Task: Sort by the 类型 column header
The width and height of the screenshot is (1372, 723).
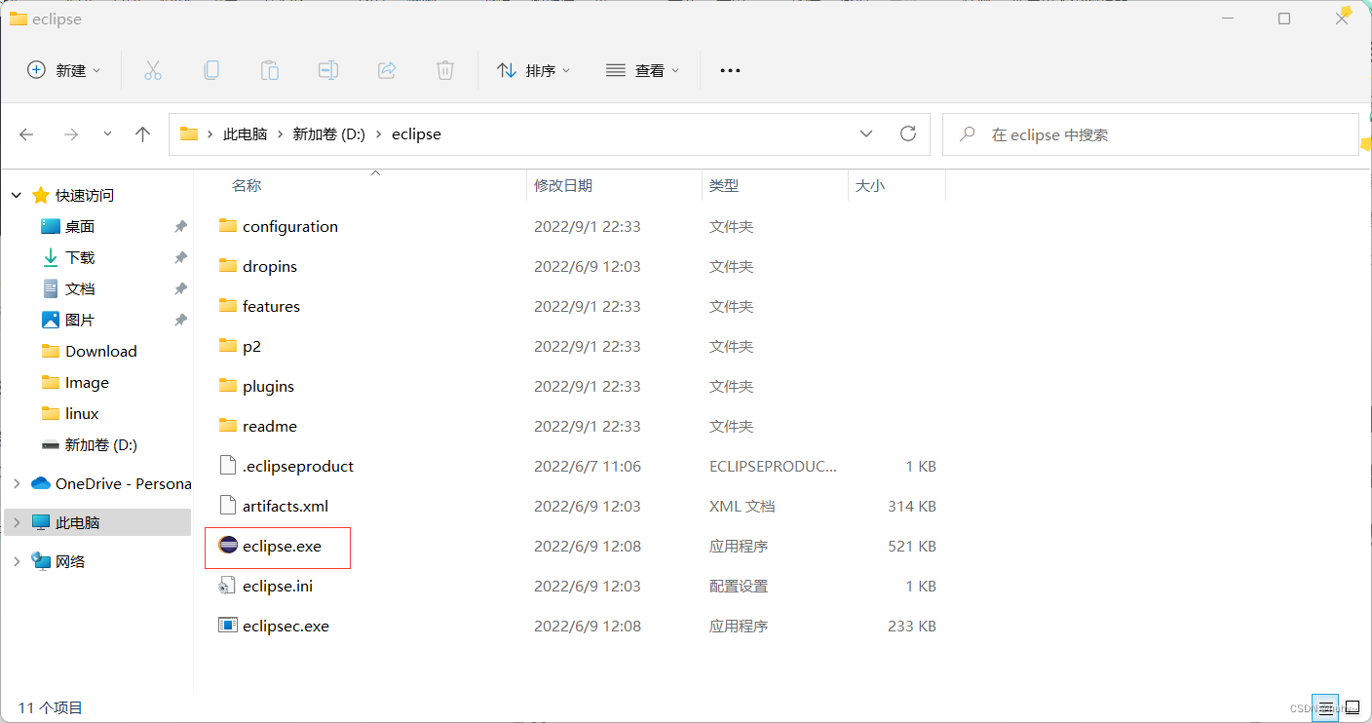Action: point(723,185)
